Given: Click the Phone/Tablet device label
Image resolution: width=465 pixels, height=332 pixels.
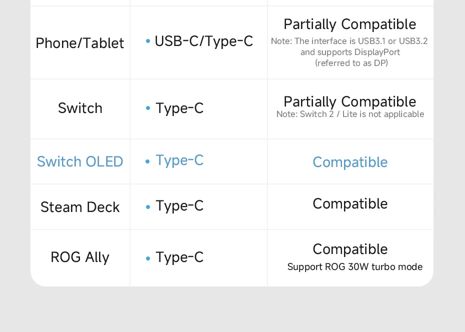Looking at the screenshot, I should [x=79, y=43].
